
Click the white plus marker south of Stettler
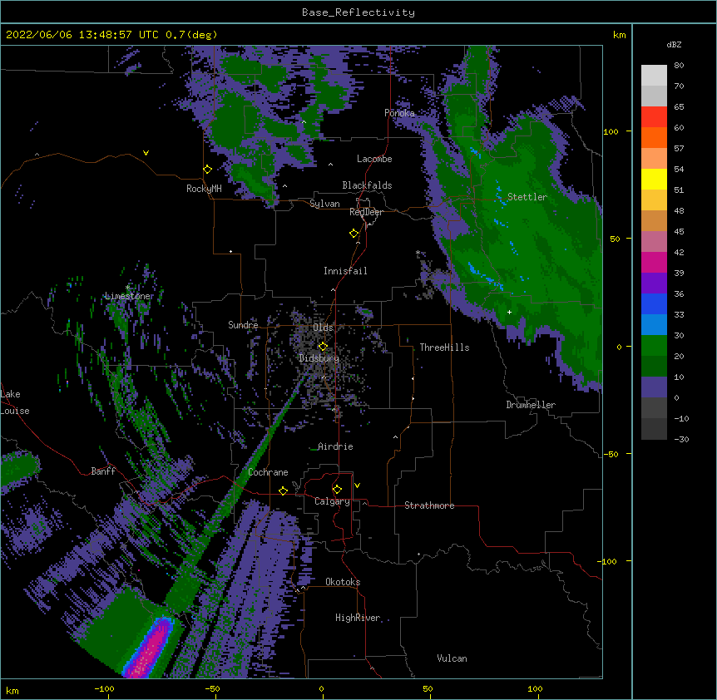509,312
